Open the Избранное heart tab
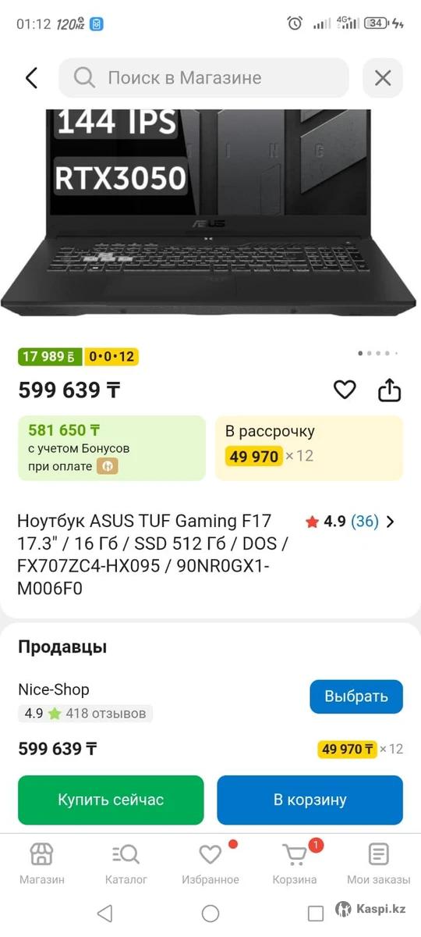The width and height of the screenshot is (421, 937). click(x=210, y=855)
